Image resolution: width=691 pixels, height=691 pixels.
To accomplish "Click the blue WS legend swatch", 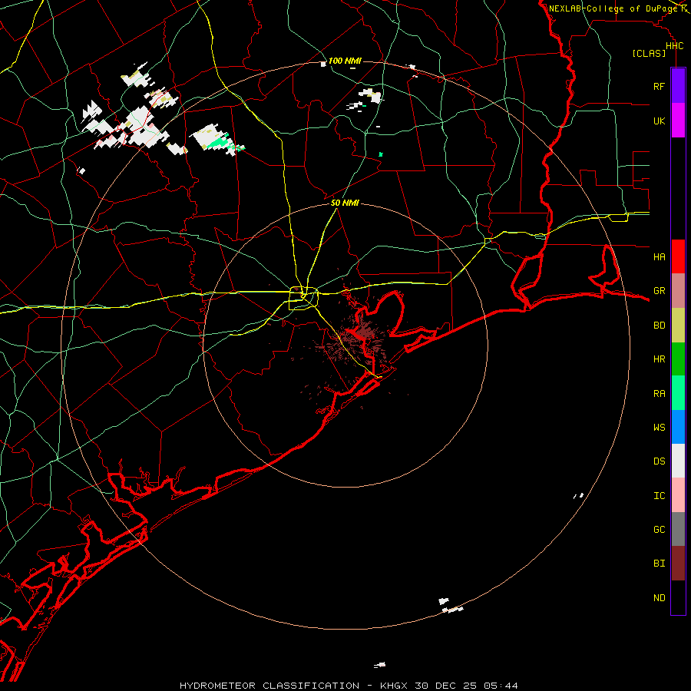I will (678, 427).
